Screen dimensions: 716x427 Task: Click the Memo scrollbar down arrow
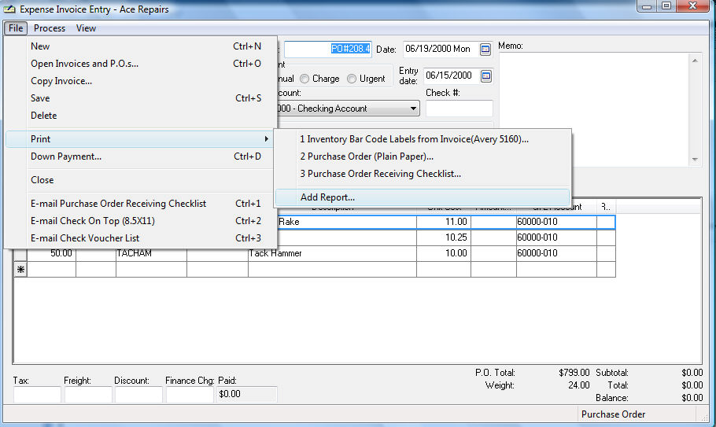point(694,159)
